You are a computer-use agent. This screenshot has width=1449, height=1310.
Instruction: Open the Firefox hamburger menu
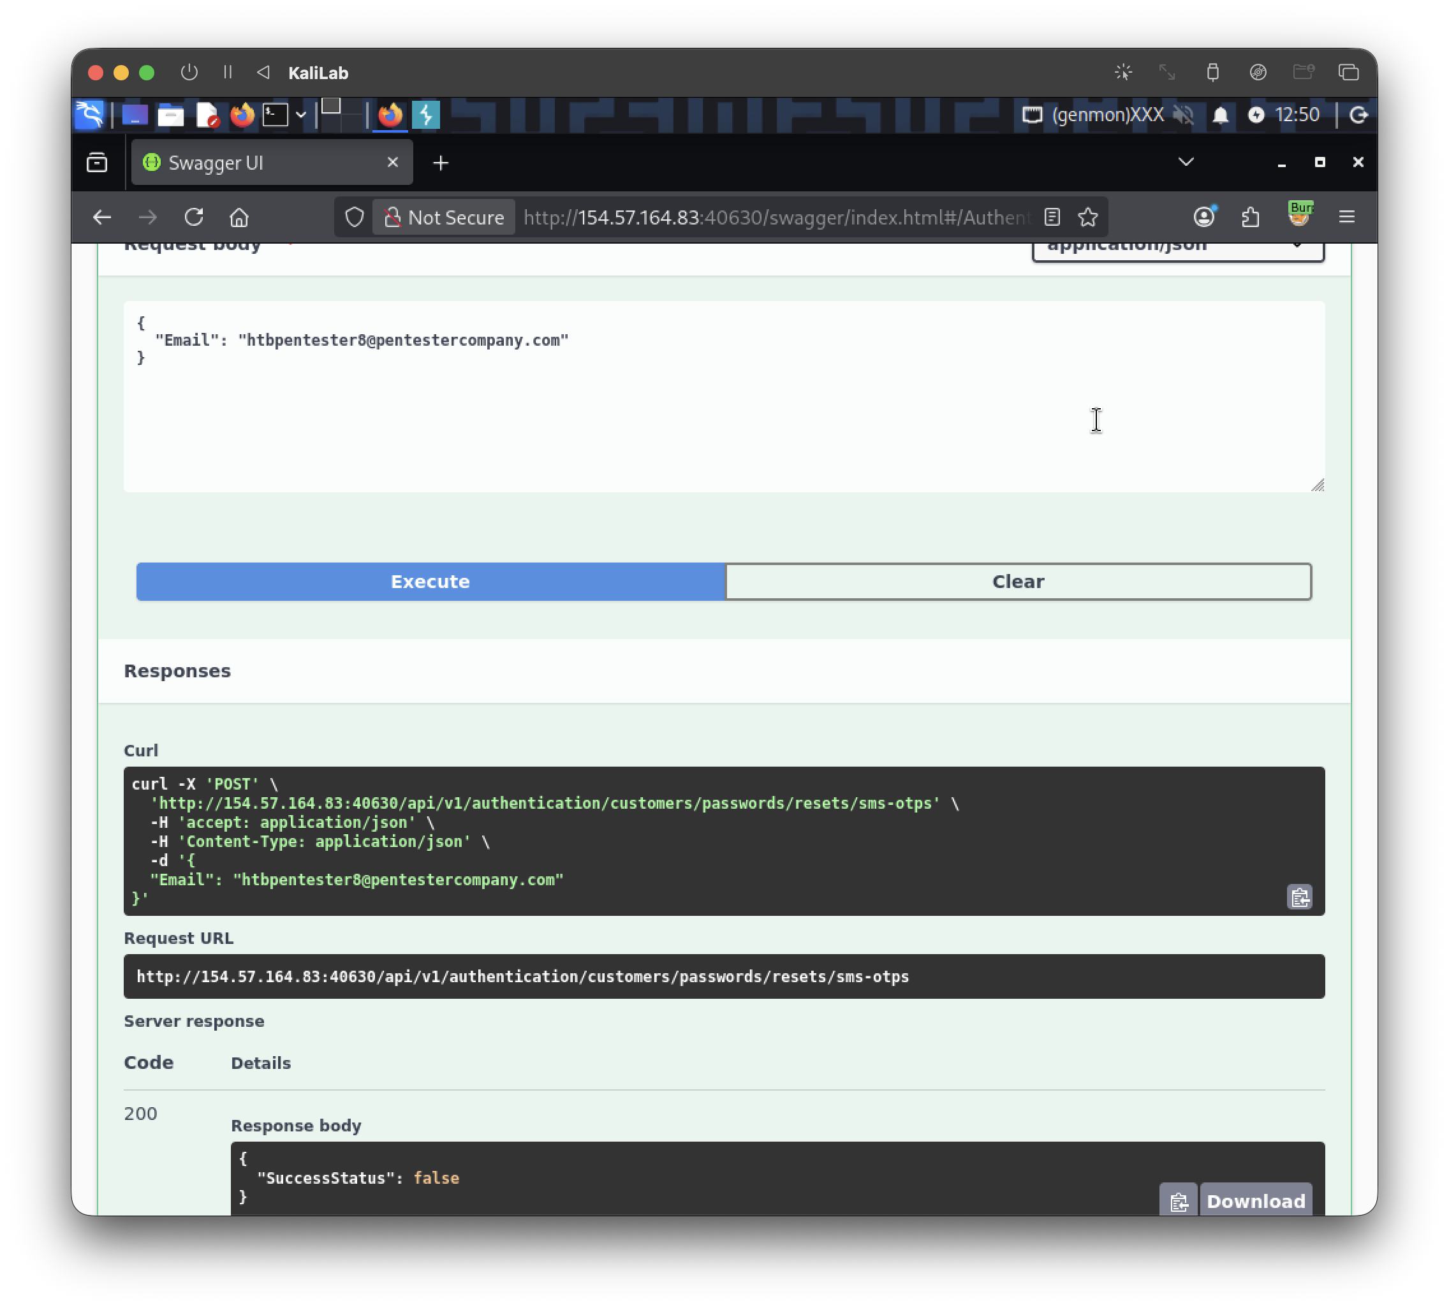click(1347, 217)
